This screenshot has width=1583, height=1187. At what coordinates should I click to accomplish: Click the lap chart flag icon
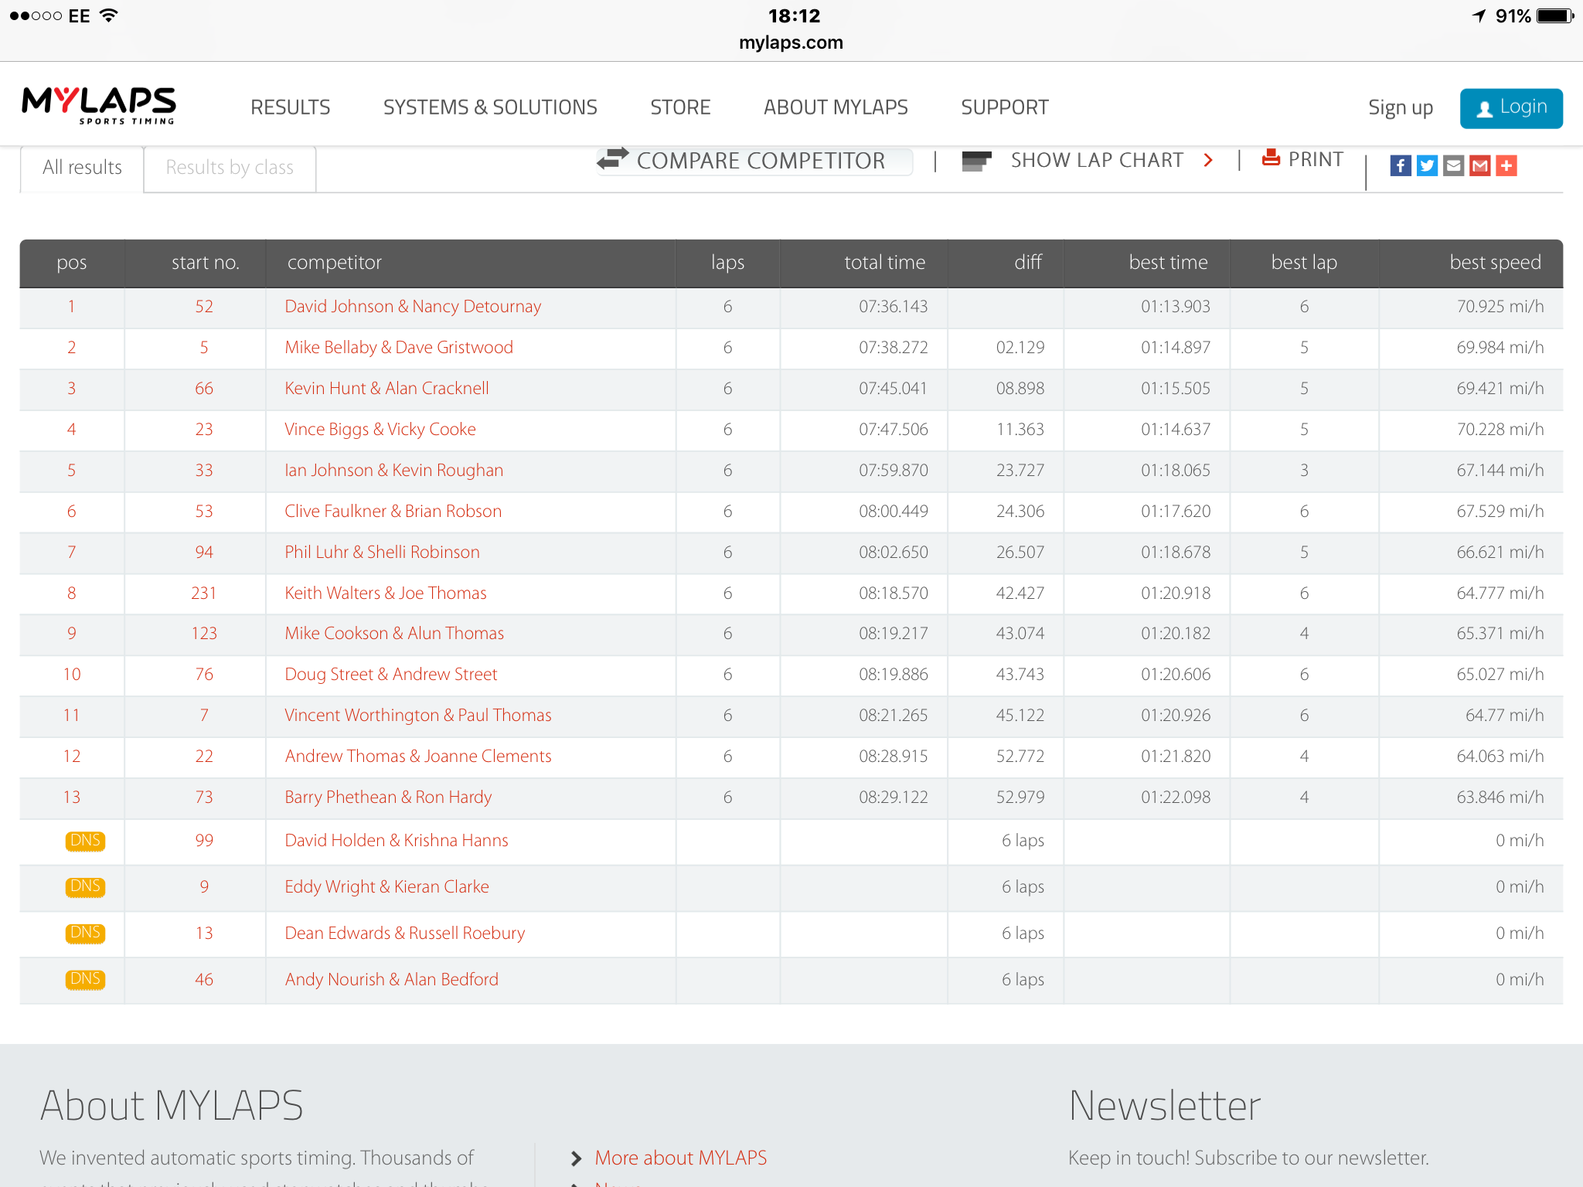(x=976, y=161)
